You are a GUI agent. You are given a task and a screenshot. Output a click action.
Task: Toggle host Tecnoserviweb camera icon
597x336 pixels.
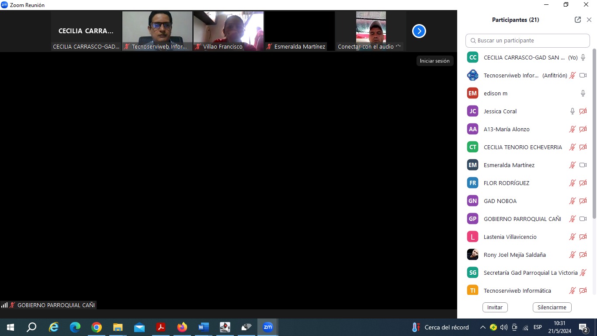(583, 75)
